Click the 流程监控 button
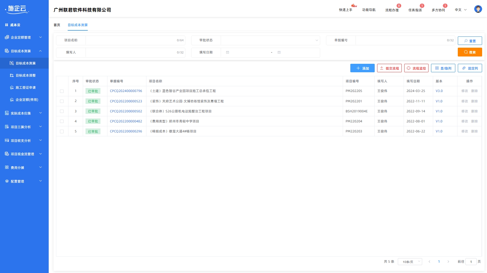 416,68
